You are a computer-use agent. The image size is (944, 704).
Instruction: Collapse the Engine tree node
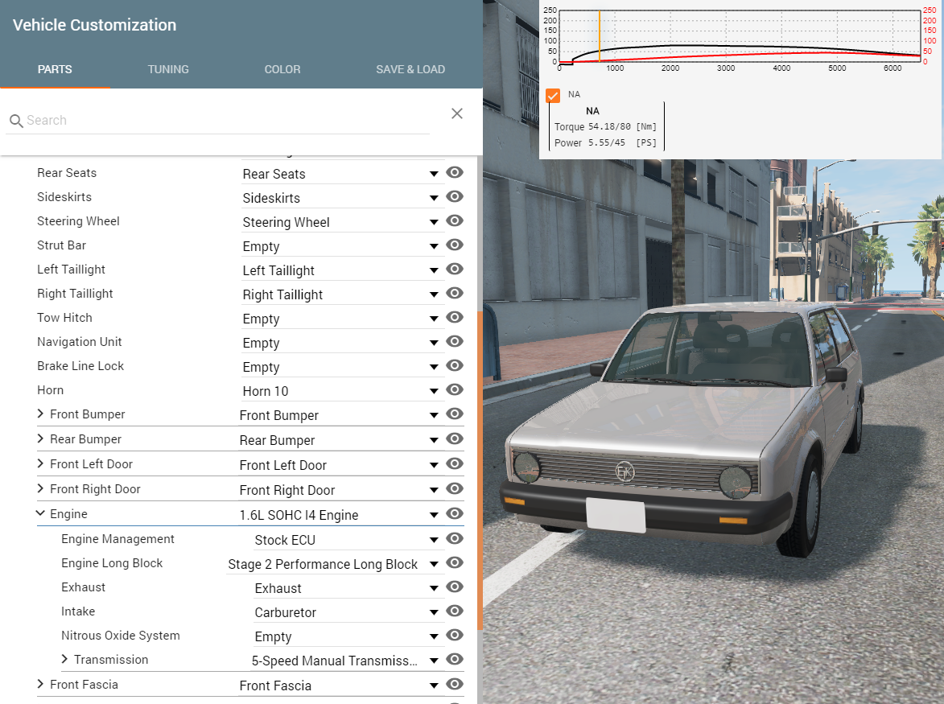[x=40, y=513]
